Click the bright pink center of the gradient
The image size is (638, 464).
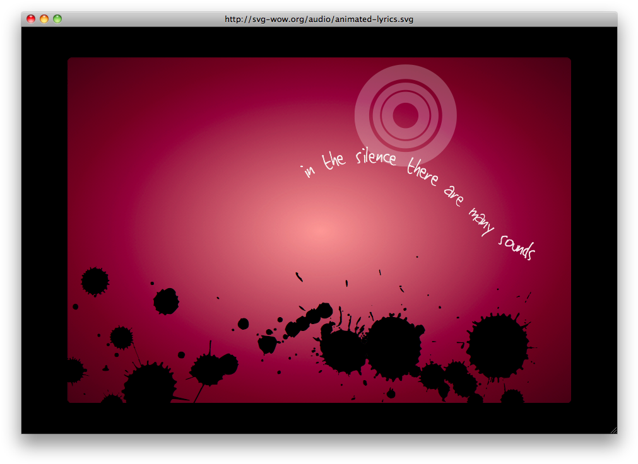tap(319, 233)
